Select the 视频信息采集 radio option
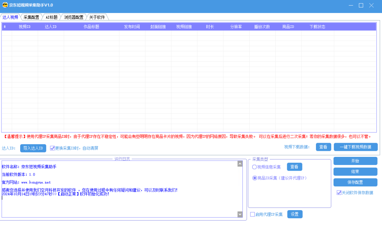382x228 pixels. (x=254, y=167)
